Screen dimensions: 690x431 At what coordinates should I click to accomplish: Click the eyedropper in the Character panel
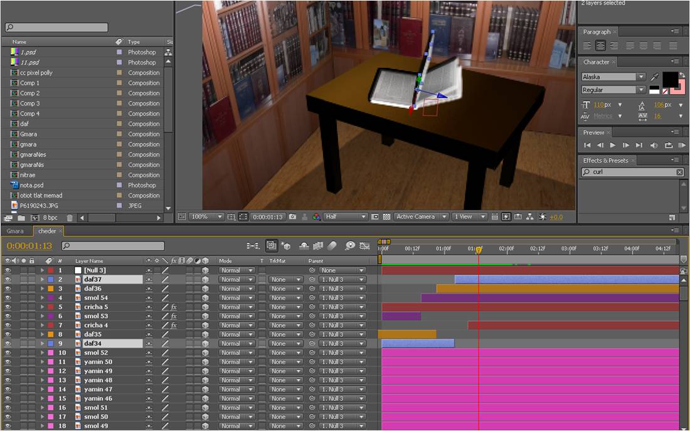(x=655, y=77)
